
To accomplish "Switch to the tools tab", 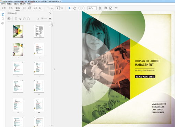I will pyautogui.click(x=11, y=8).
